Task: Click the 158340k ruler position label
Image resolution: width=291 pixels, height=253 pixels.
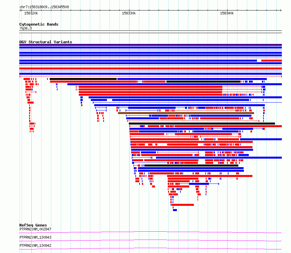Action: (x=227, y=13)
